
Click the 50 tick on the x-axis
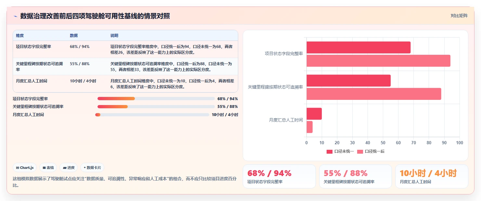[x=383, y=143]
